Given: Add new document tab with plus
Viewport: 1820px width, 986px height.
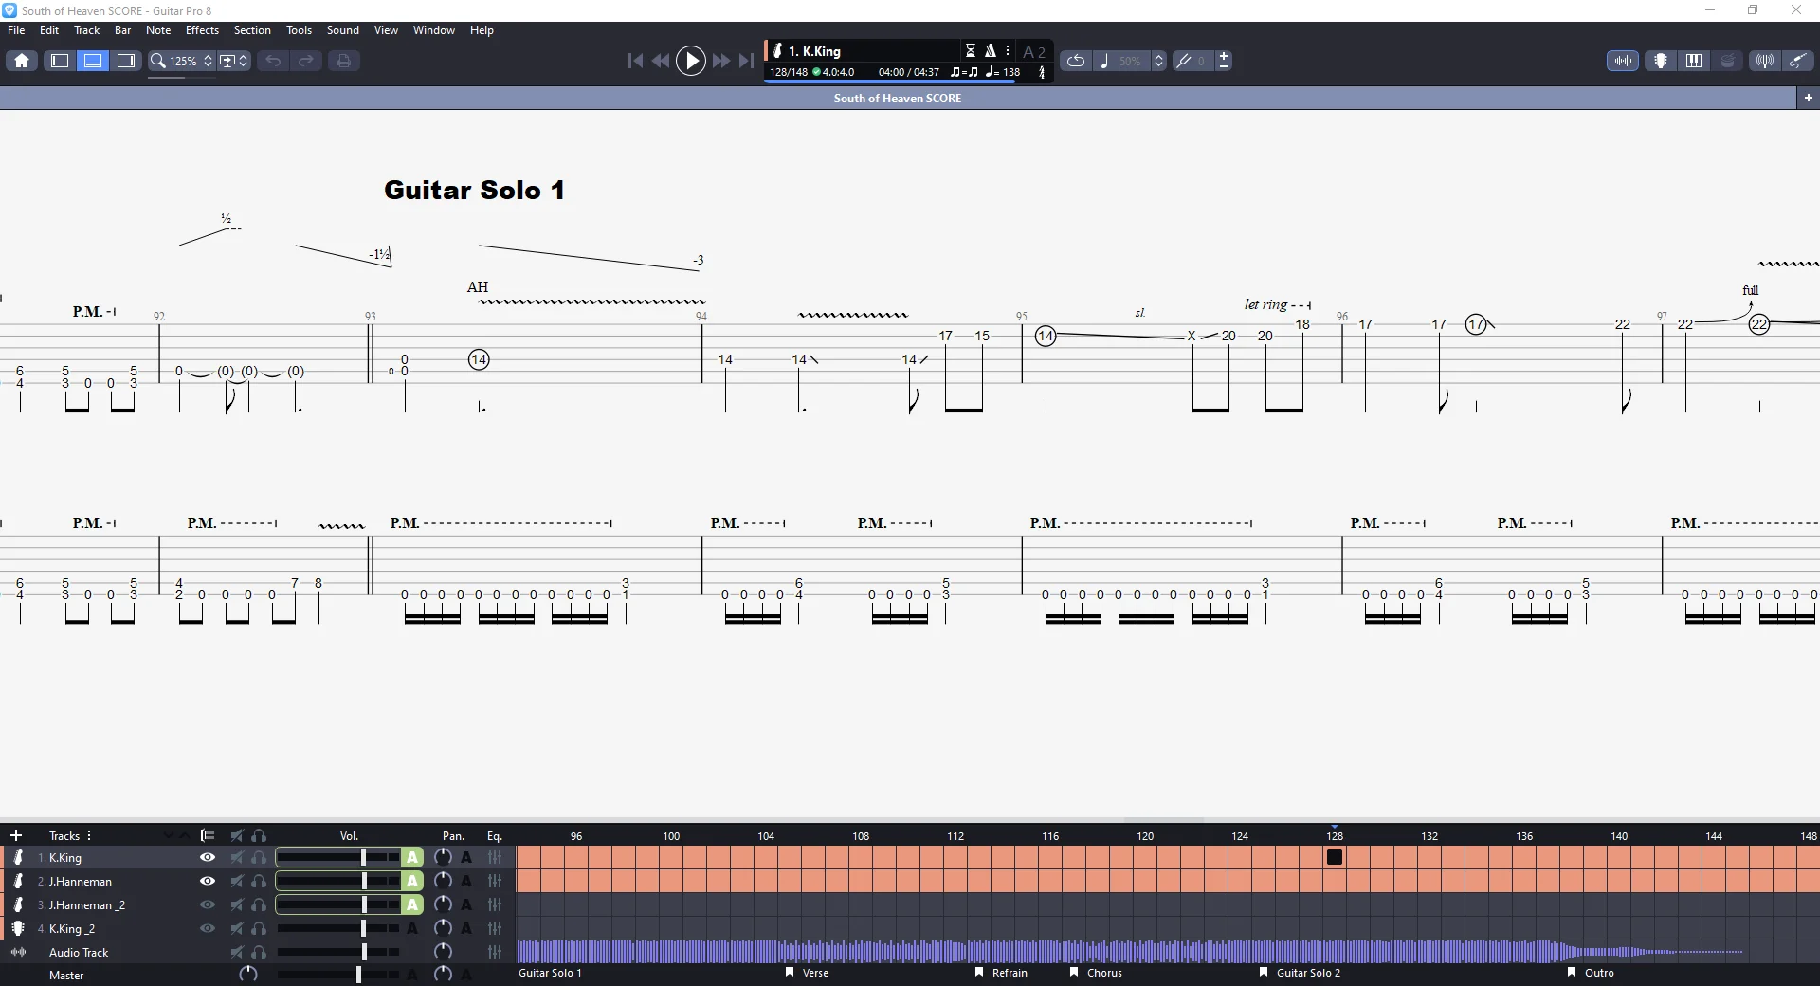Looking at the screenshot, I should point(1808,98).
